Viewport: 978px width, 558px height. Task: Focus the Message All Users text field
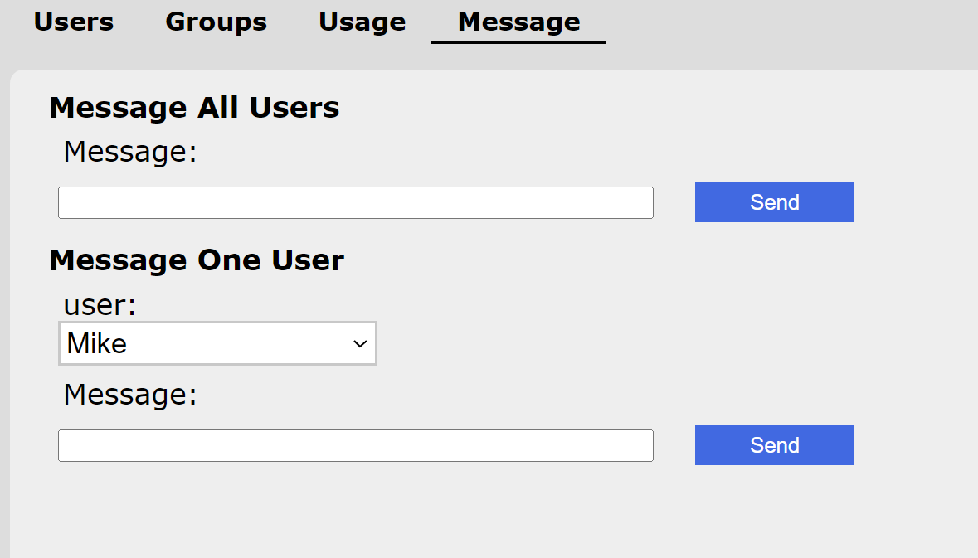click(x=355, y=203)
